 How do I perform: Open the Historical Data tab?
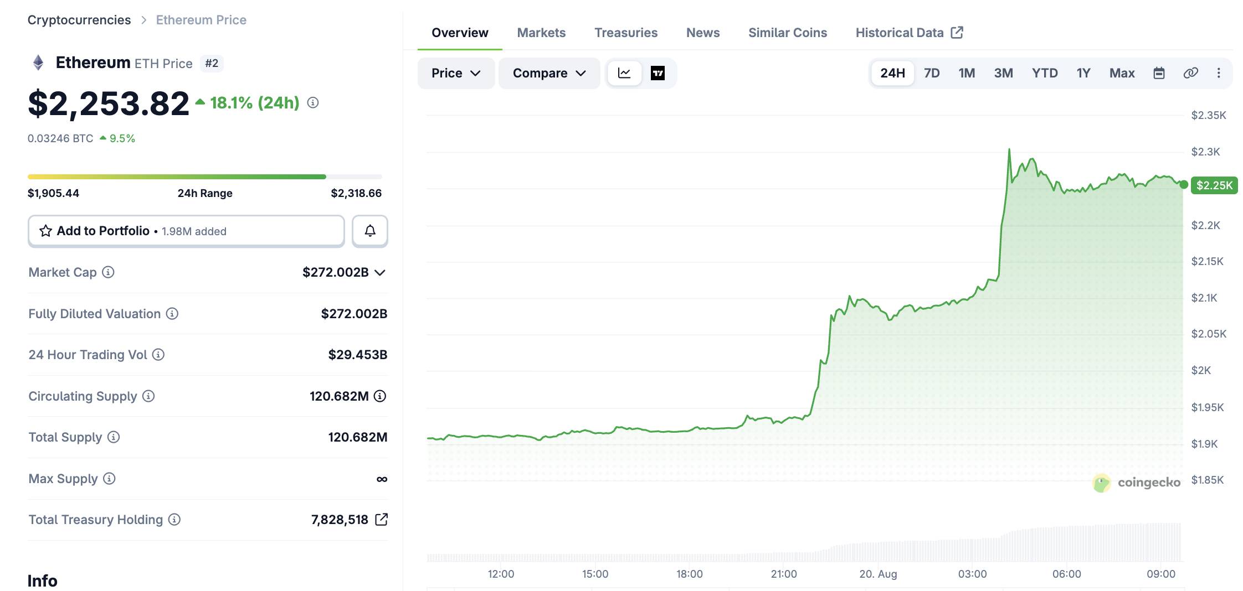point(910,33)
